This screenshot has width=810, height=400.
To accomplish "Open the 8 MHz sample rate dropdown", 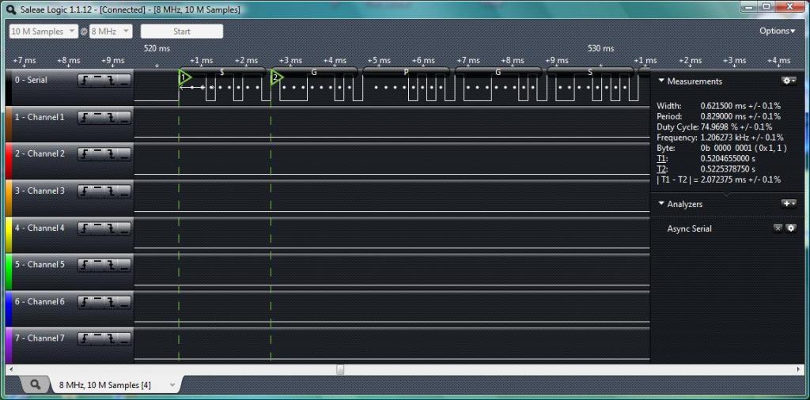I will (111, 32).
